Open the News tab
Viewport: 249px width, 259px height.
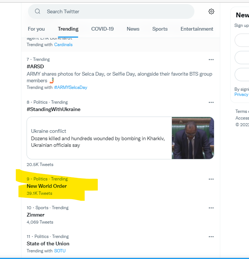(x=133, y=29)
